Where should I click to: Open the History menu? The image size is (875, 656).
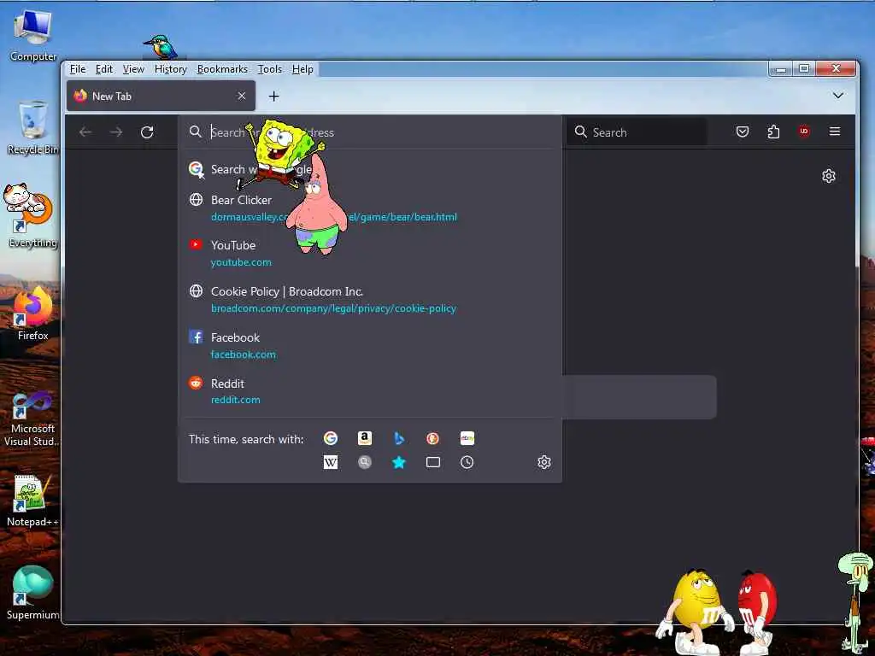(170, 69)
